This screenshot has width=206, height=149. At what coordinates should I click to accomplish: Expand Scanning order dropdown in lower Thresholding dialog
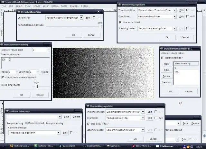click(143, 130)
